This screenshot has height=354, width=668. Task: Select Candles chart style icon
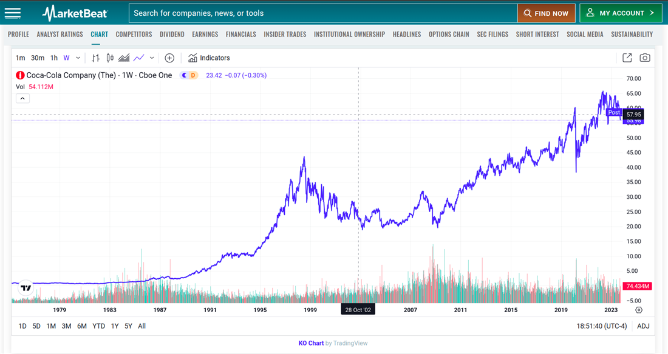point(110,58)
